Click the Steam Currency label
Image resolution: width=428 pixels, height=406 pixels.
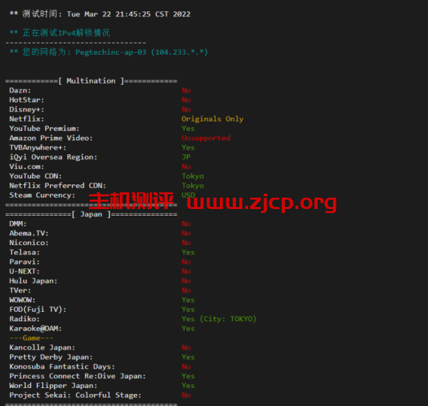(x=42, y=195)
